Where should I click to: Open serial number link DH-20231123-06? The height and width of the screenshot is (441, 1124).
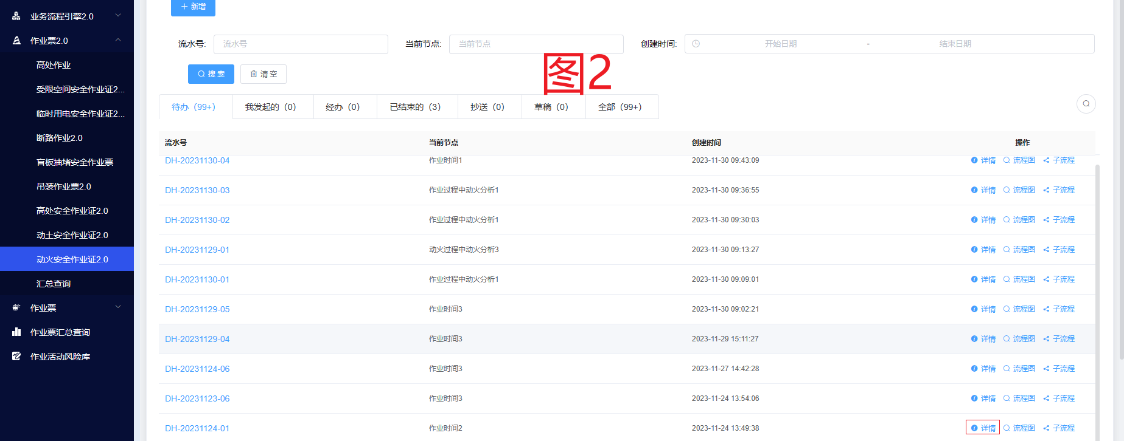[197, 398]
